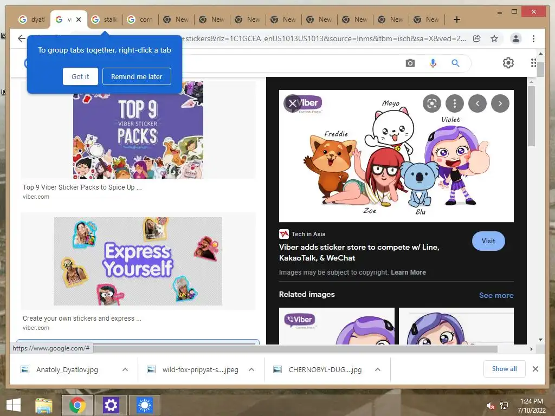Expand options for wild-fox-pripyat download
Viewport: 555px width, 416px height.
tap(251, 369)
